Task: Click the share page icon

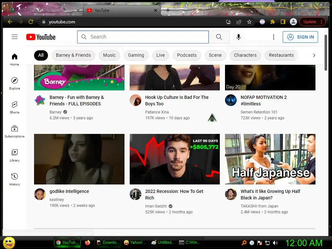Action: (x=239, y=22)
